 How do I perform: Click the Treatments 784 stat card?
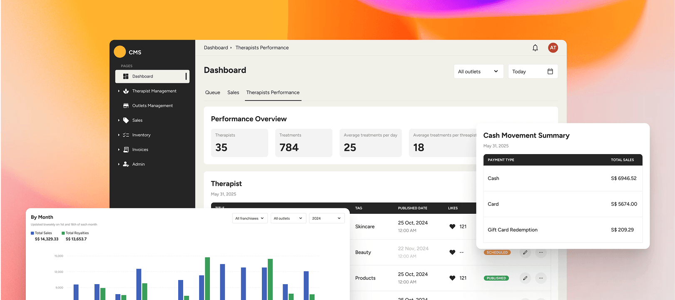tap(304, 143)
